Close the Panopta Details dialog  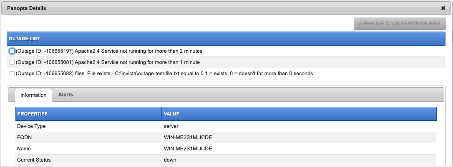tap(443, 8)
